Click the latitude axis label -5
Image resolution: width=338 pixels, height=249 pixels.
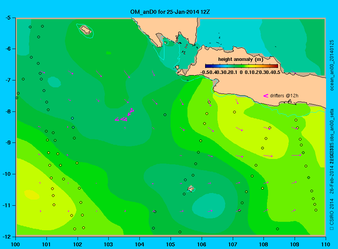[x=8, y=18]
